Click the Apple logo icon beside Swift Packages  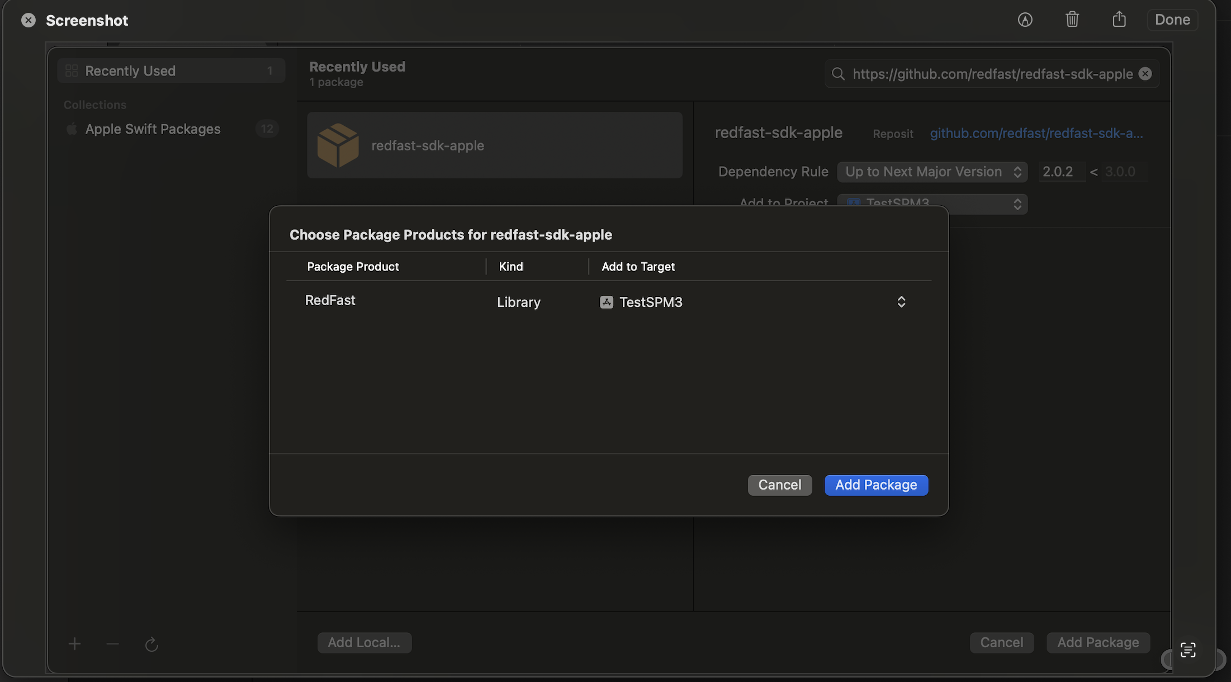coord(72,129)
